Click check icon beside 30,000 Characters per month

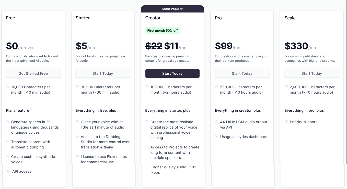77,87
